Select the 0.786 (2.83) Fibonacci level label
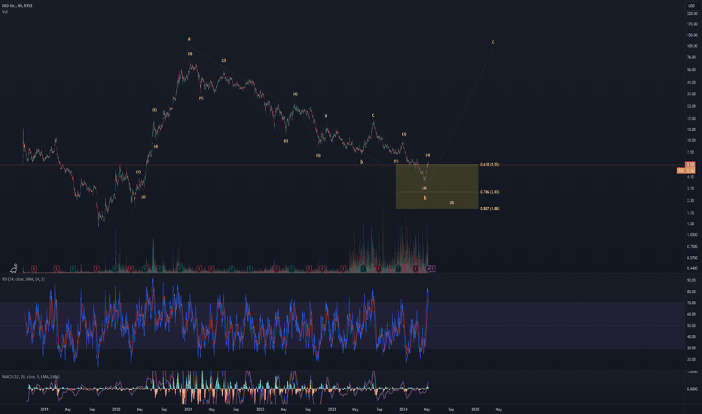Image resolution: width=702 pixels, height=414 pixels. (490, 192)
